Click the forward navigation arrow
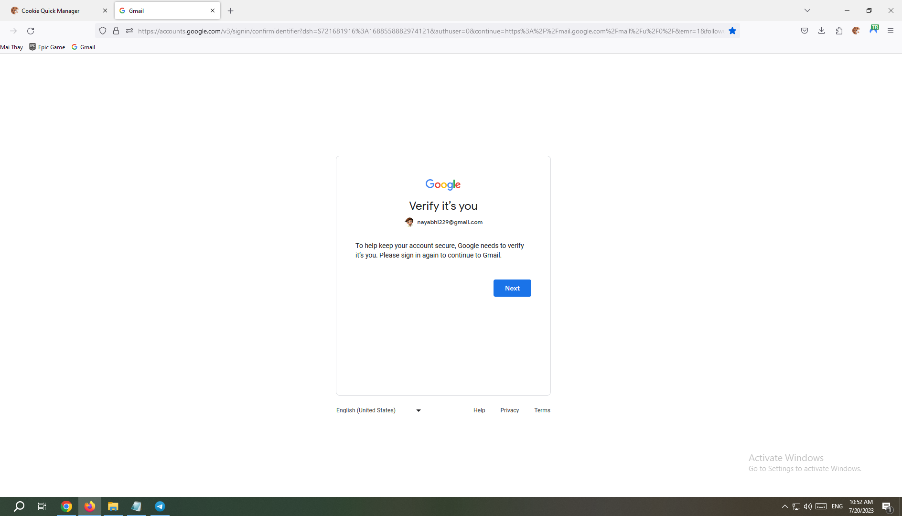This screenshot has height=516, width=902. click(x=13, y=31)
